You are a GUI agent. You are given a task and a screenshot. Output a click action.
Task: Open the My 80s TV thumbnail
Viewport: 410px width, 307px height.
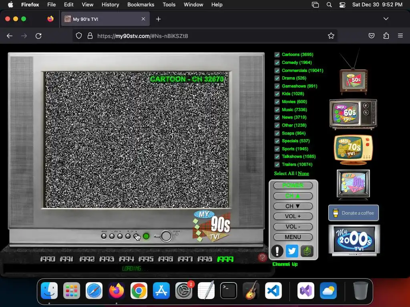point(353,185)
